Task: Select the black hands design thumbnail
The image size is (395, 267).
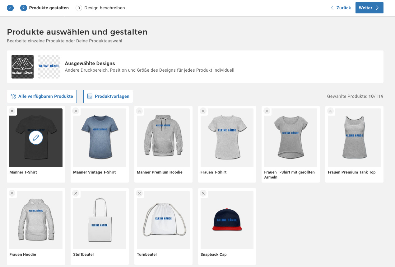Action: click(22, 67)
